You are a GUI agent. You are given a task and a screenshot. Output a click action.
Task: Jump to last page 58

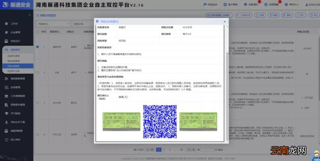tap(181, 150)
